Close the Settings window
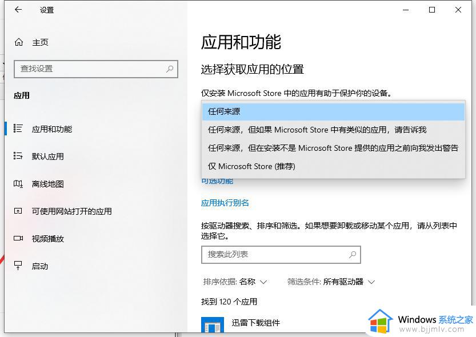476x337 pixels. [x=458, y=10]
